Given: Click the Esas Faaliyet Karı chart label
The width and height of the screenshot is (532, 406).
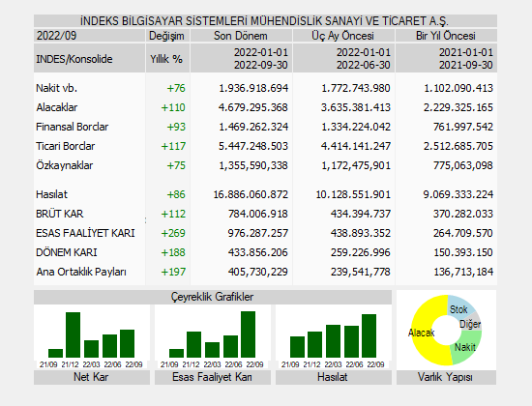Looking at the screenshot, I should pyautogui.click(x=213, y=377).
